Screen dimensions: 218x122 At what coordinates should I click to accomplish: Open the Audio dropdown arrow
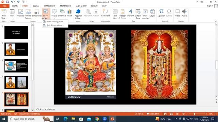click(184, 18)
